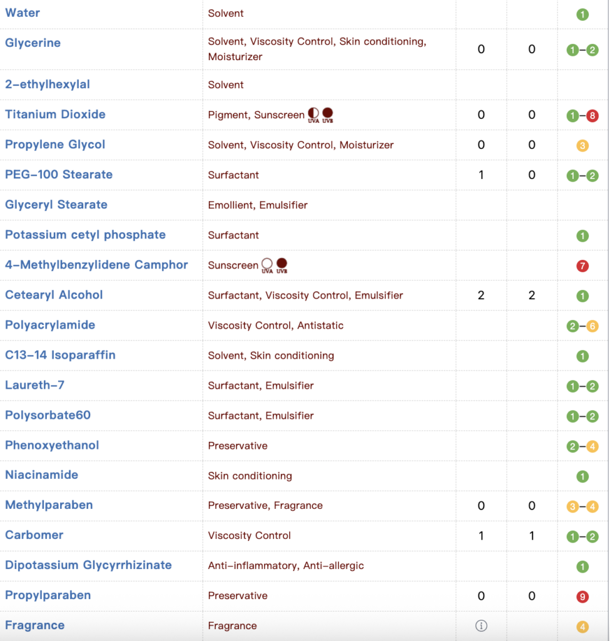The width and height of the screenshot is (610, 641).
Task: Click the C13-14 Isoparaffin ingredient link
Action: [60, 355]
